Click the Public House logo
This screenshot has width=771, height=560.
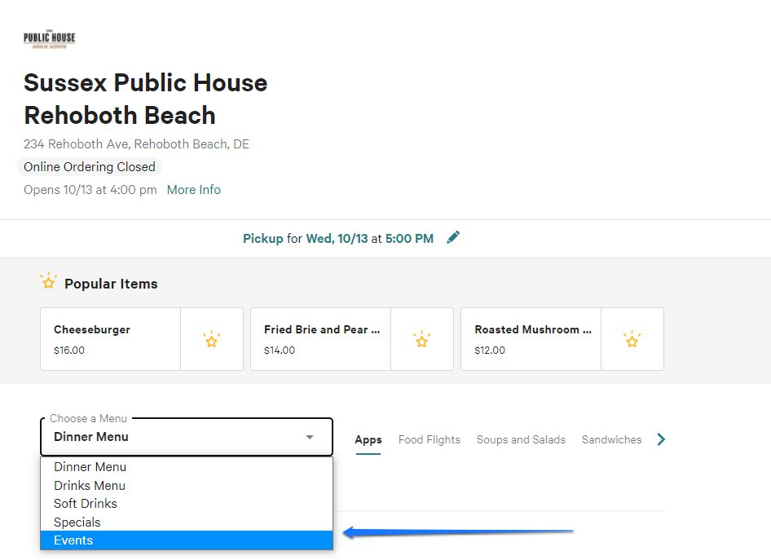click(49, 38)
